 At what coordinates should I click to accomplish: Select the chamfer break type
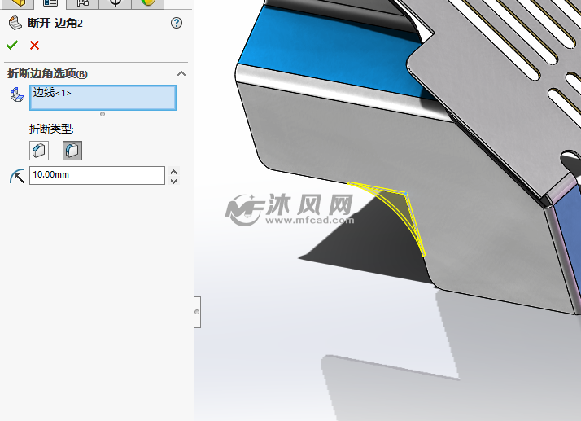coord(39,151)
